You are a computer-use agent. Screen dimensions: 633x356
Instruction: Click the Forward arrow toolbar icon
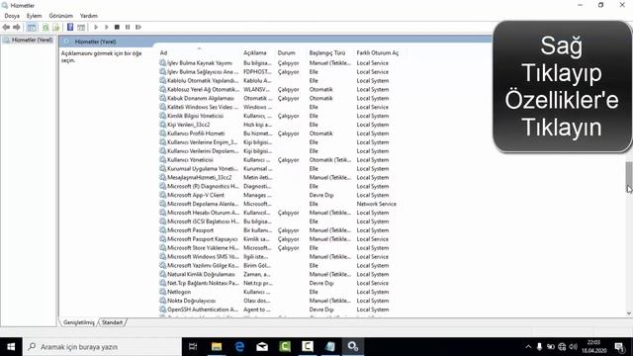click(17, 27)
